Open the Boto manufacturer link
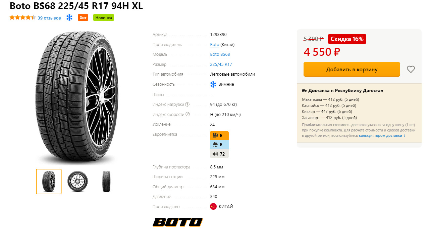 215,45
